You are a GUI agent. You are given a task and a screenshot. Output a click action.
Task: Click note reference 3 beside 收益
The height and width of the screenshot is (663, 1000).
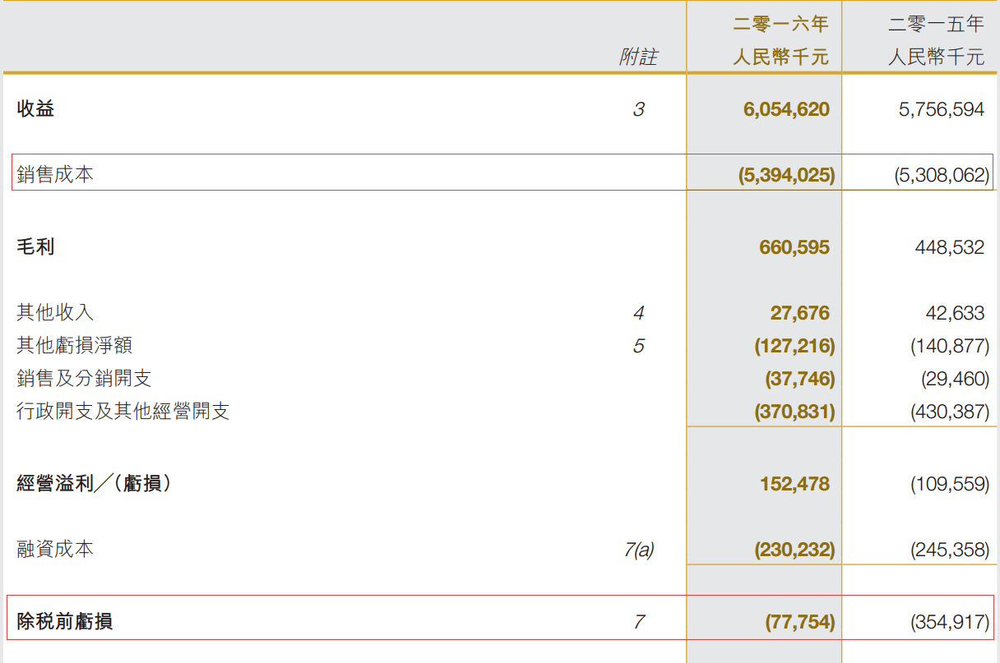tap(641, 109)
